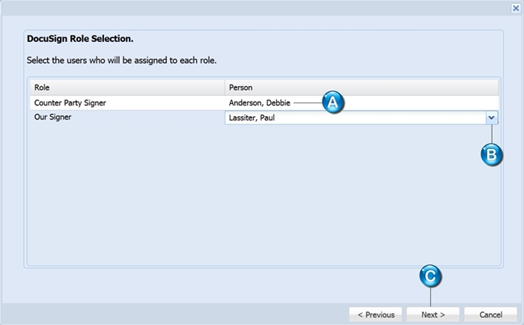Viewport: 524px width, 325px height.
Task: Cancel the role selection wizard
Action: point(490,315)
